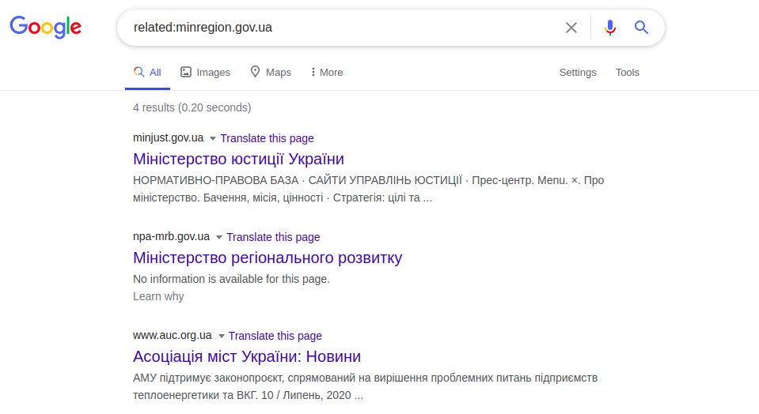This screenshot has height=414, width=759.
Task: Click the snippet starting 'НОРМАТИВНО-ПРАВОВА БАЗА'
Action: click(368, 189)
